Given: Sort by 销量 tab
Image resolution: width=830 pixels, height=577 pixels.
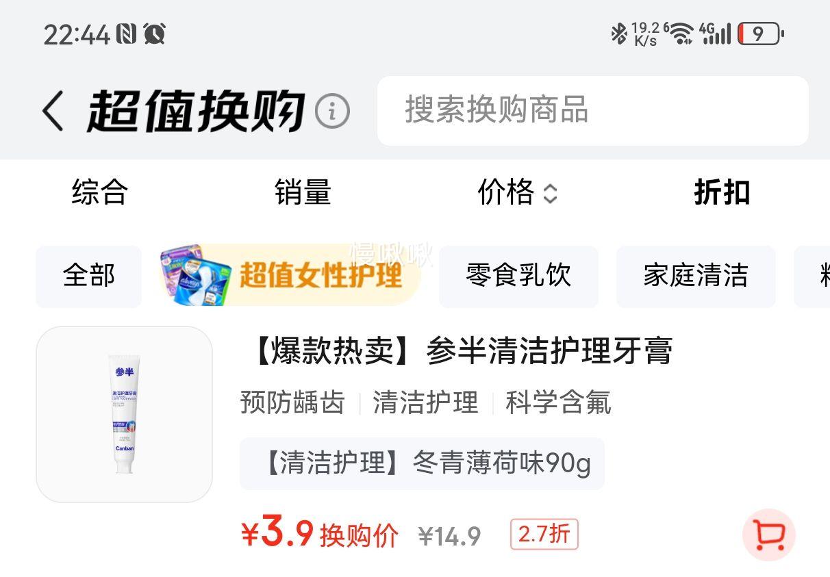Looking at the screenshot, I should click(303, 192).
